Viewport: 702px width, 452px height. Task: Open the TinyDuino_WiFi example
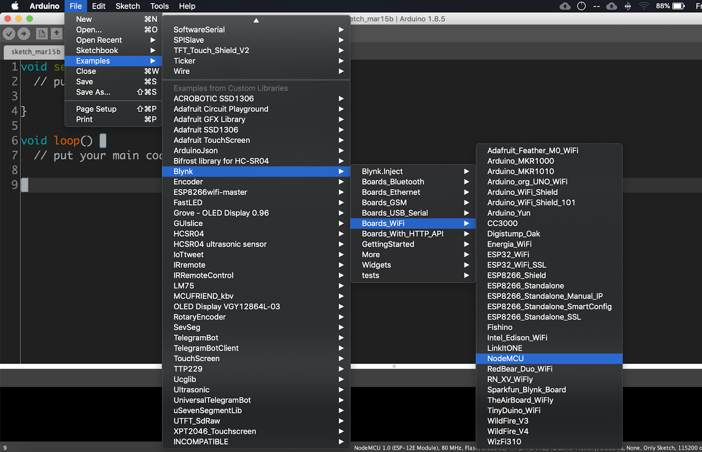(549, 411)
